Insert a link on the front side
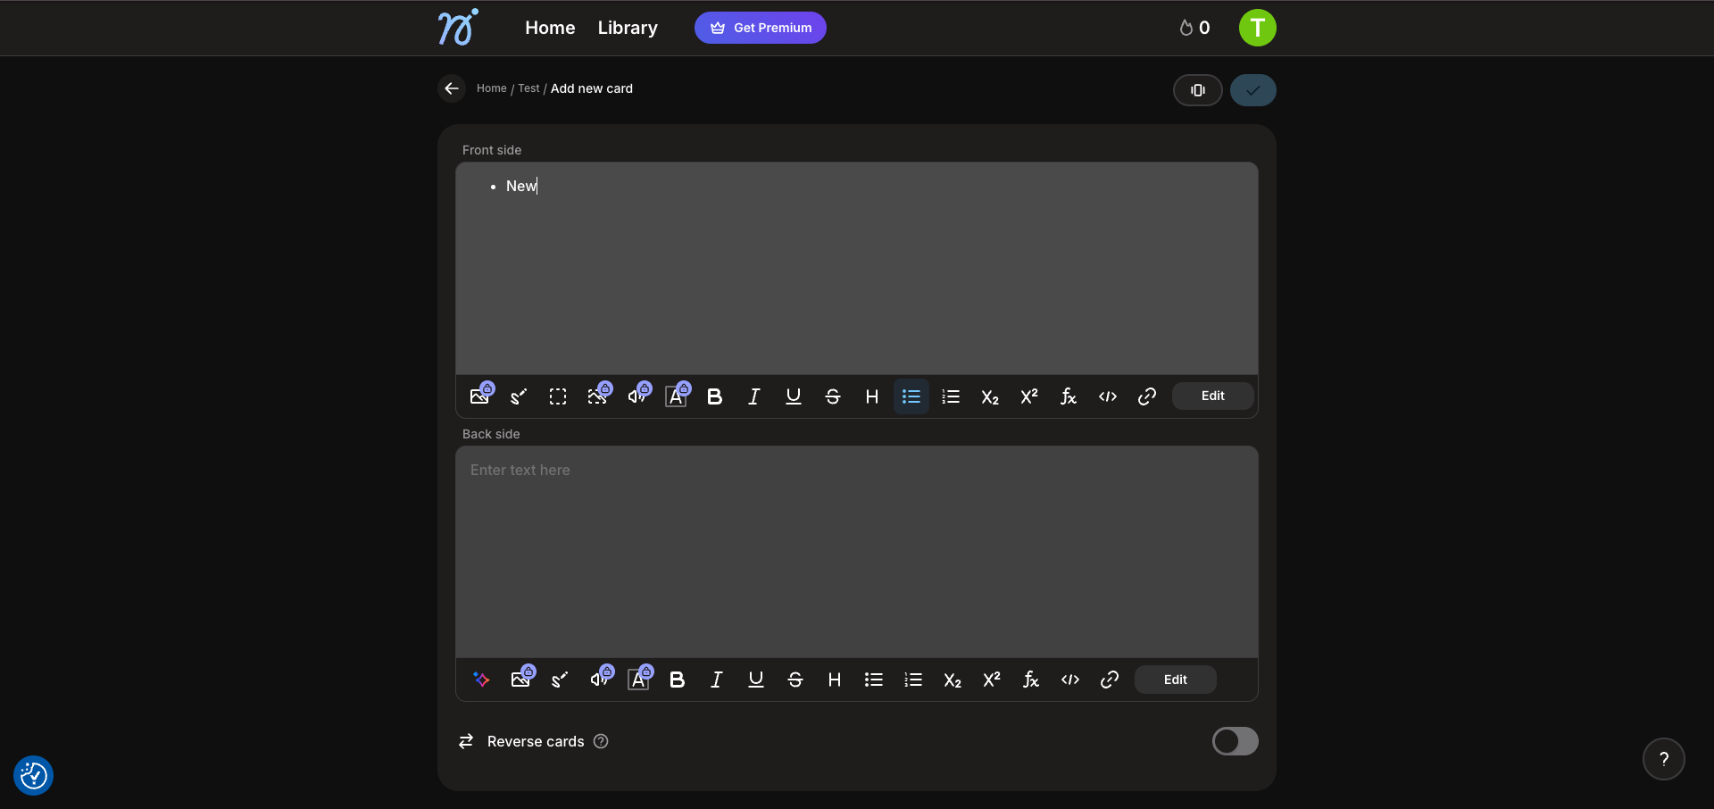1714x809 pixels. pos(1146,396)
